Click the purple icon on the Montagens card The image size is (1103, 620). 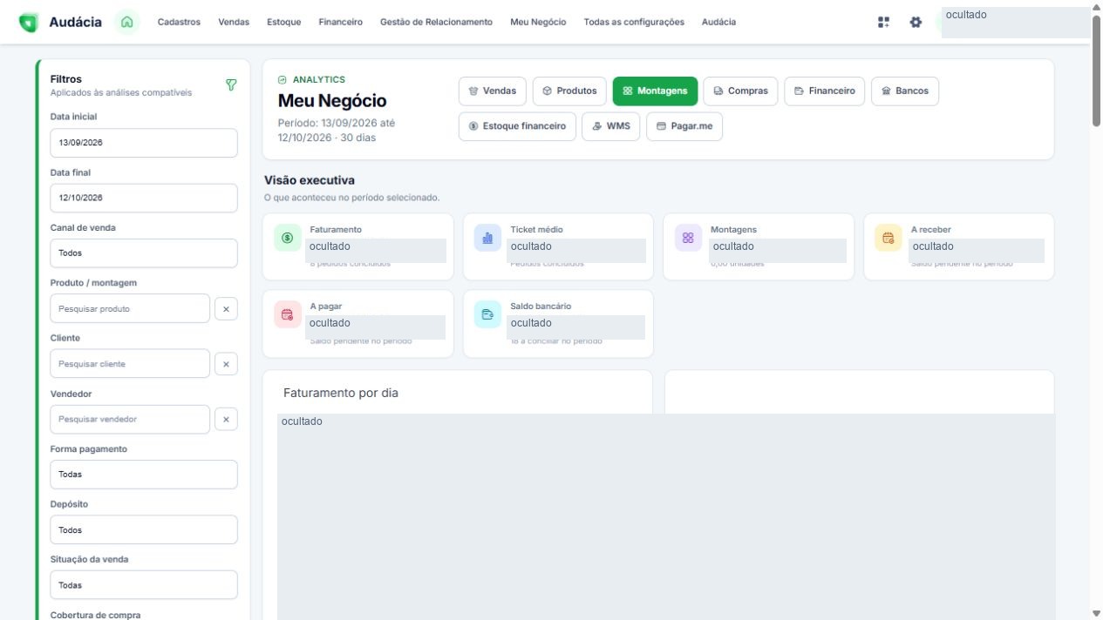click(x=688, y=238)
